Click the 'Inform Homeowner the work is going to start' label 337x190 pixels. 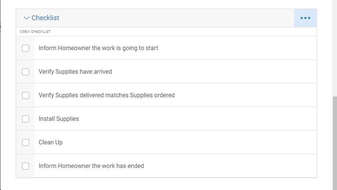coord(98,48)
